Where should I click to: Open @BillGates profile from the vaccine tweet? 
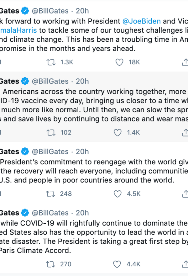(x=50, y=81)
